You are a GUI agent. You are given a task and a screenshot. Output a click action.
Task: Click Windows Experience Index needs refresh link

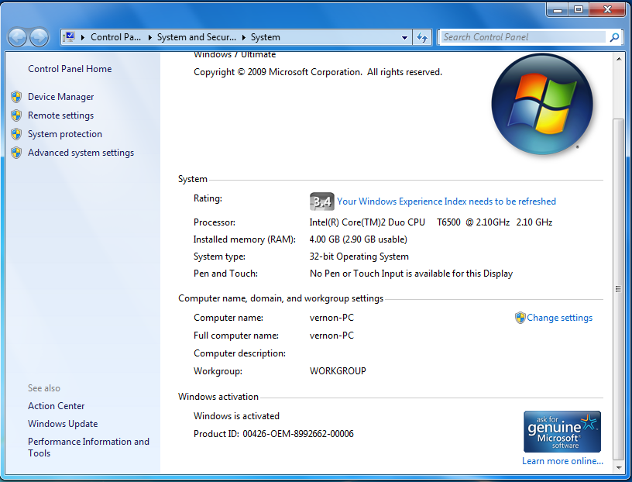click(446, 201)
